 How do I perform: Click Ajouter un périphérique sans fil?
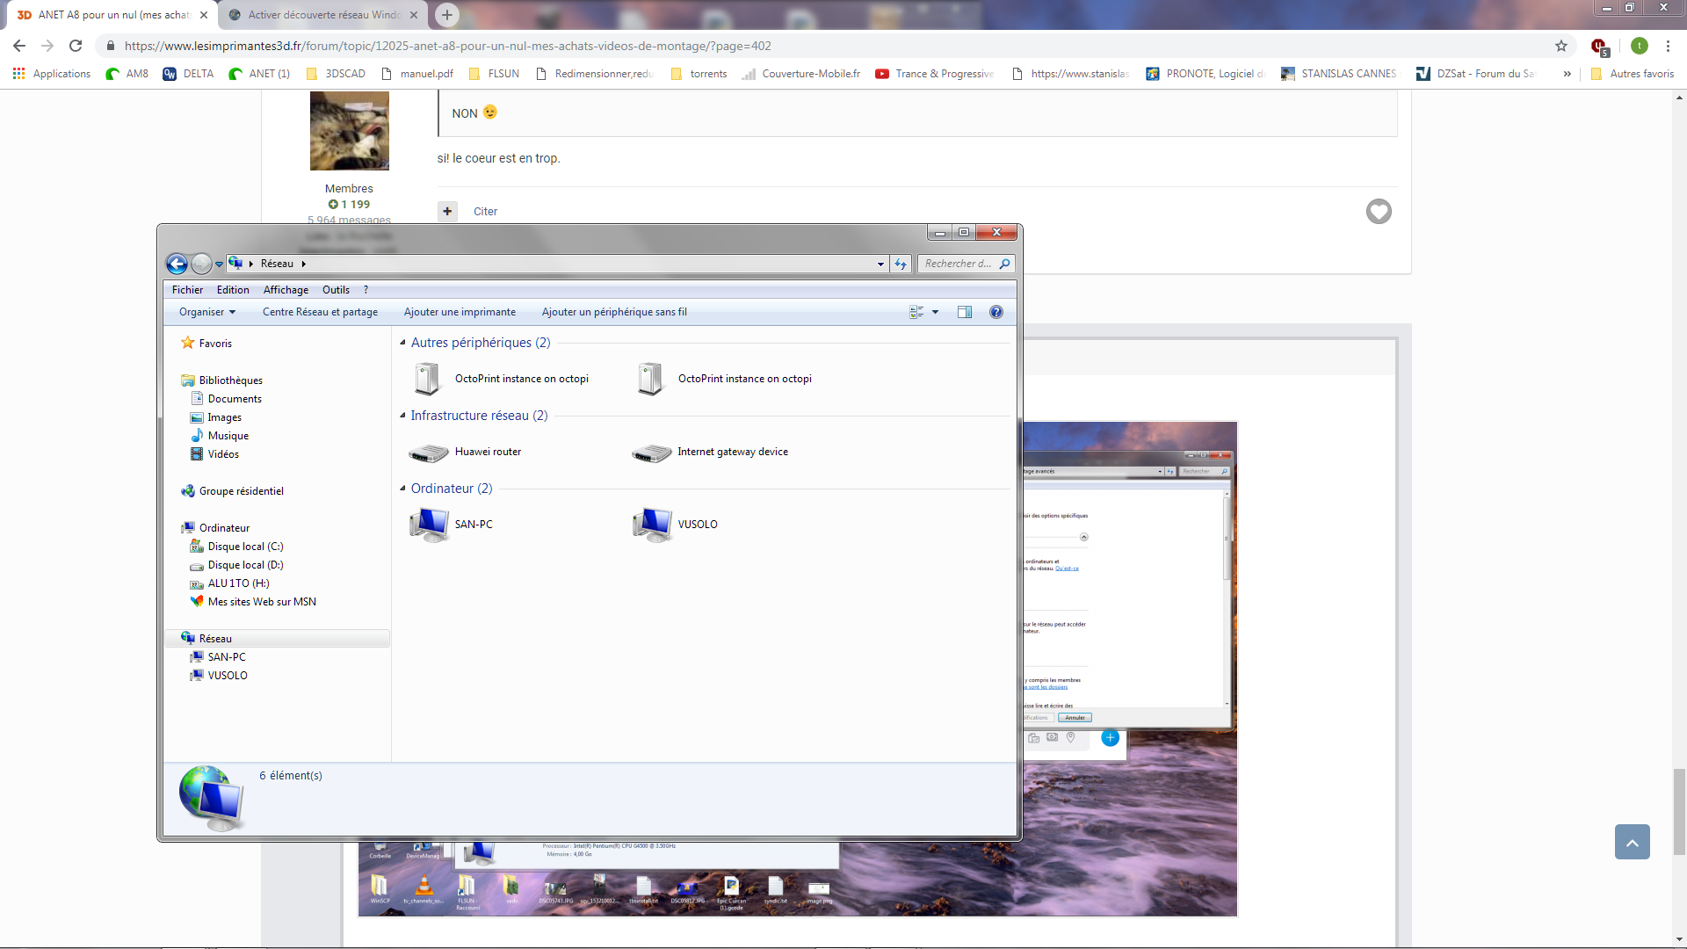click(614, 312)
